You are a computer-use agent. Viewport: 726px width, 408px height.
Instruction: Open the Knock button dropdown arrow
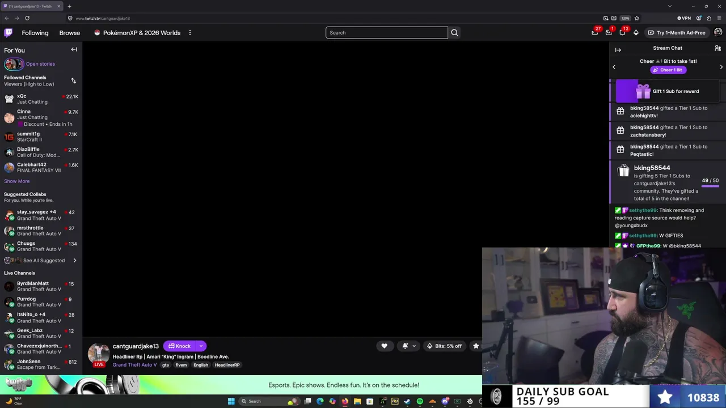[201, 346]
